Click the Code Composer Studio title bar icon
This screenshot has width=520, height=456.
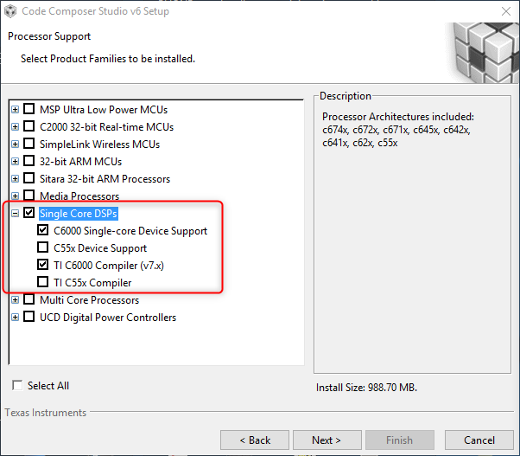pos(10,11)
